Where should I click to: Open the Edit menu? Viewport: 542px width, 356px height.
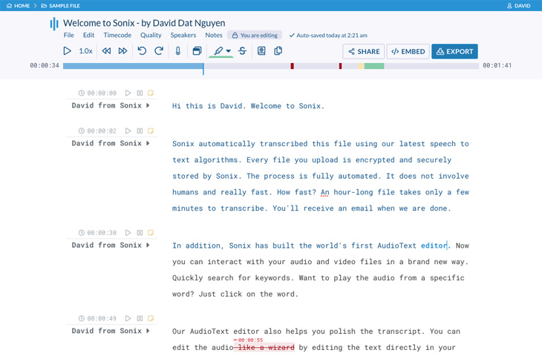(88, 35)
